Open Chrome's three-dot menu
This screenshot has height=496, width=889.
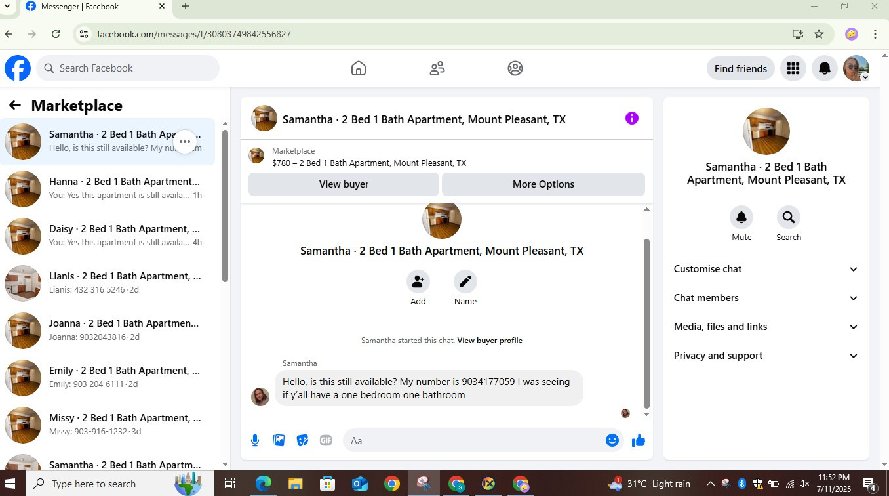pyautogui.click(x=875, y=34)
